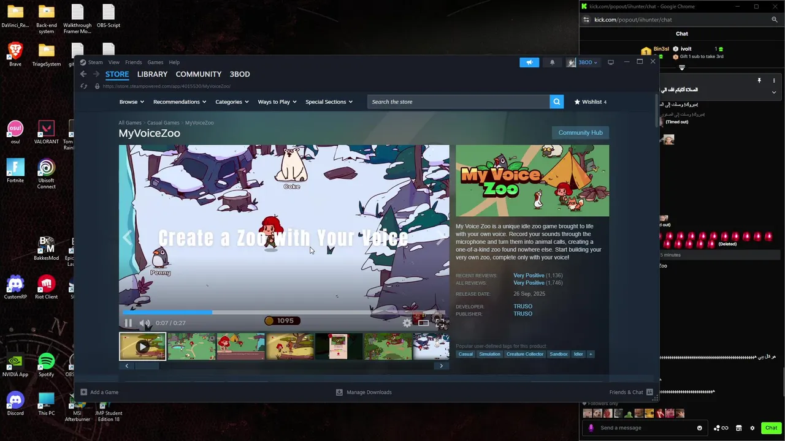Click Send a message field in Kick chat
This screenshot has height=441, width=785.
645,428
